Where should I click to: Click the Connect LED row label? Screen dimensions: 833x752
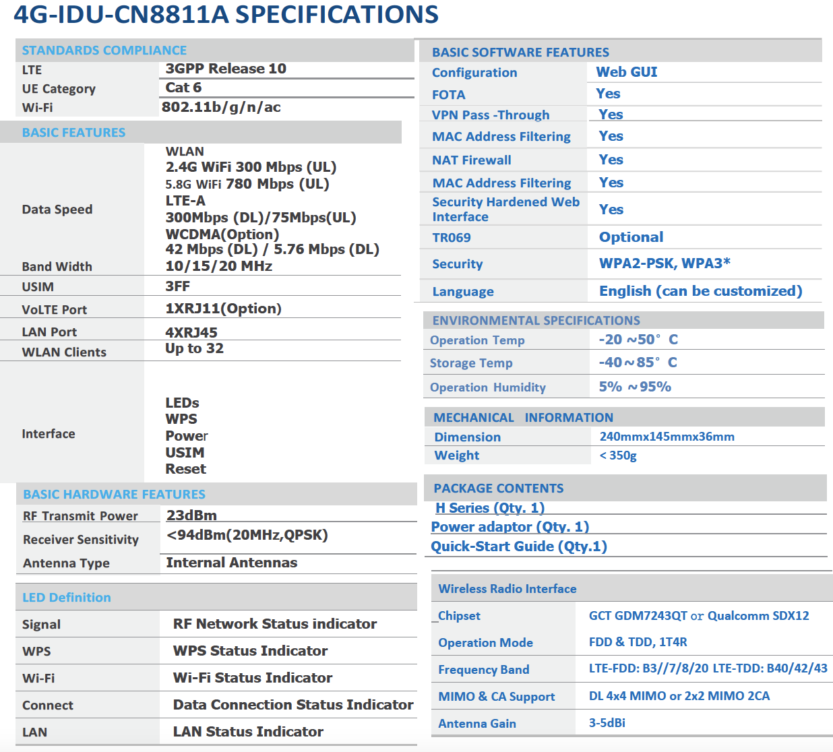[x=48, y=706]
